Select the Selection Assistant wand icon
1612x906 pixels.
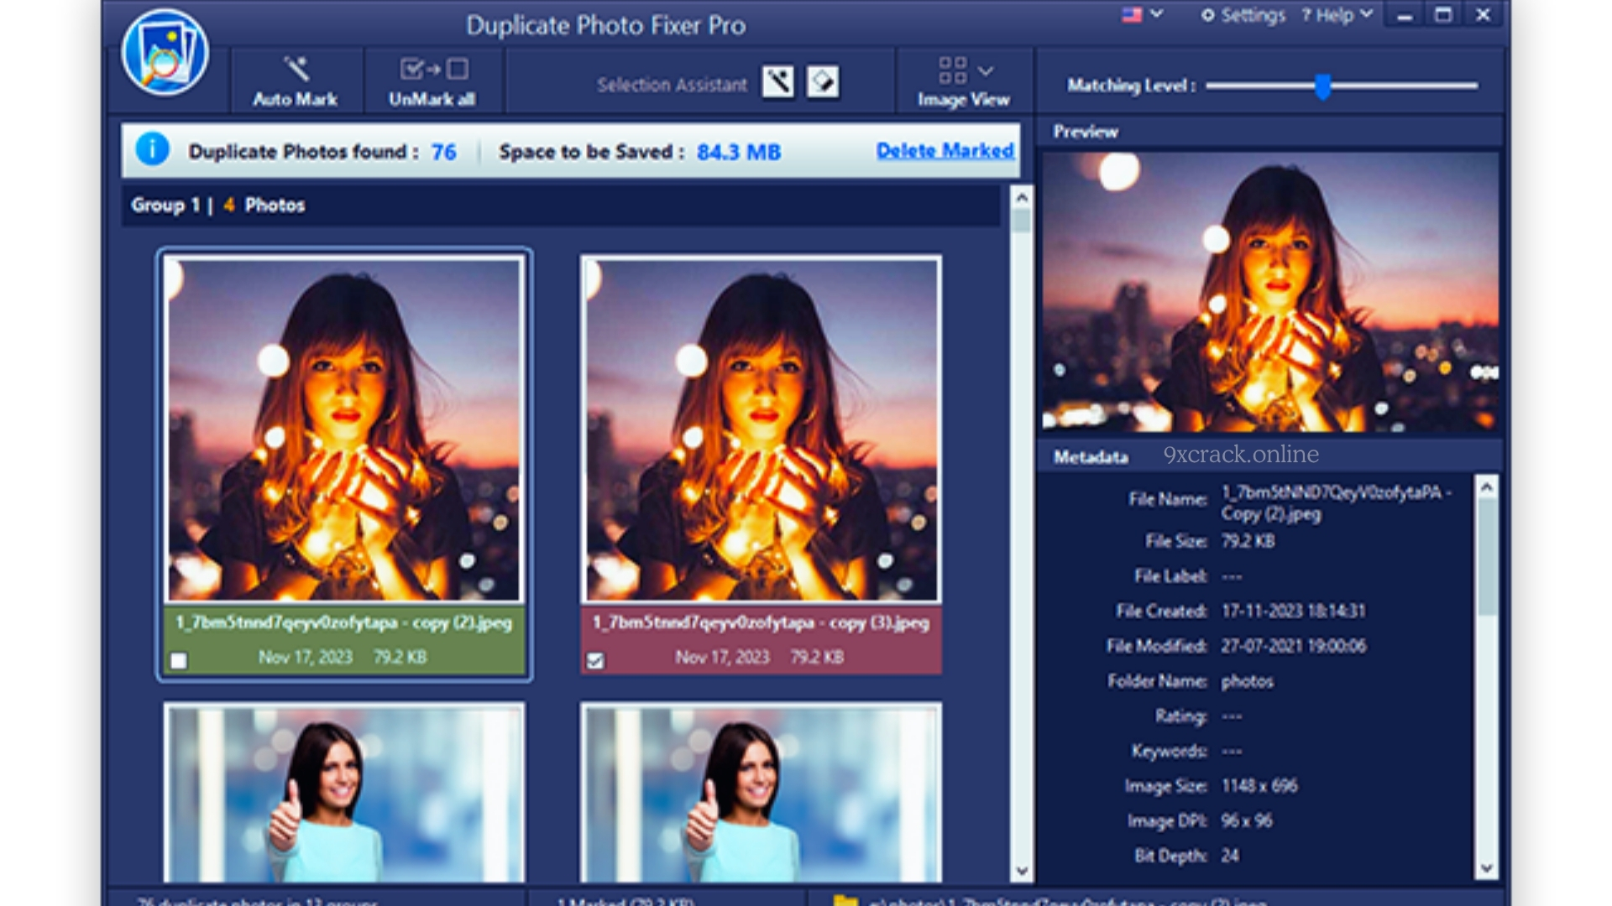[x=777, y=82]
